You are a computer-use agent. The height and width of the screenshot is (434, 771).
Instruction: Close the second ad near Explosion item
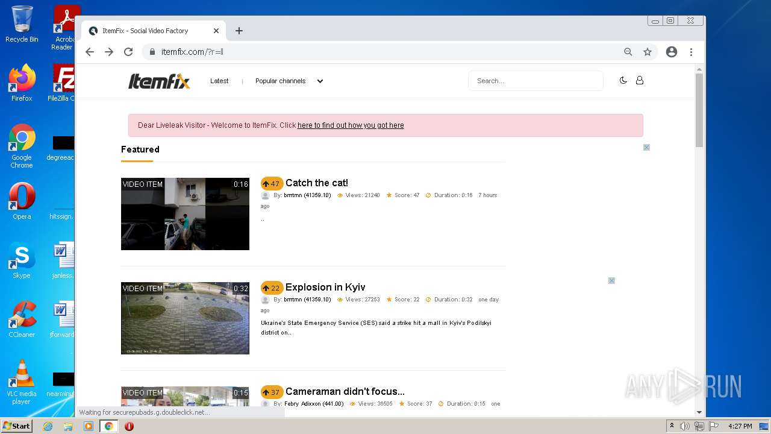[611, 280]
